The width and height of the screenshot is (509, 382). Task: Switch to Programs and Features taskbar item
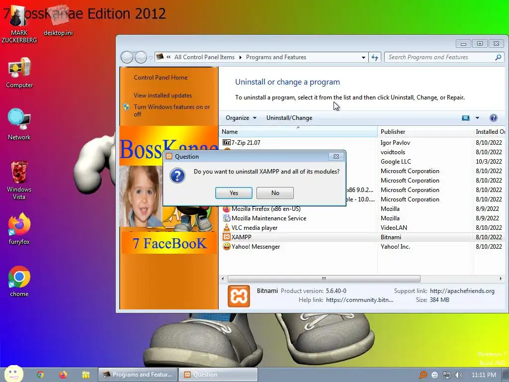coord(138,375)
